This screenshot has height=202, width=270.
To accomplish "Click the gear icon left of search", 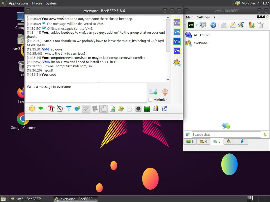I will [x=187, y=134].
